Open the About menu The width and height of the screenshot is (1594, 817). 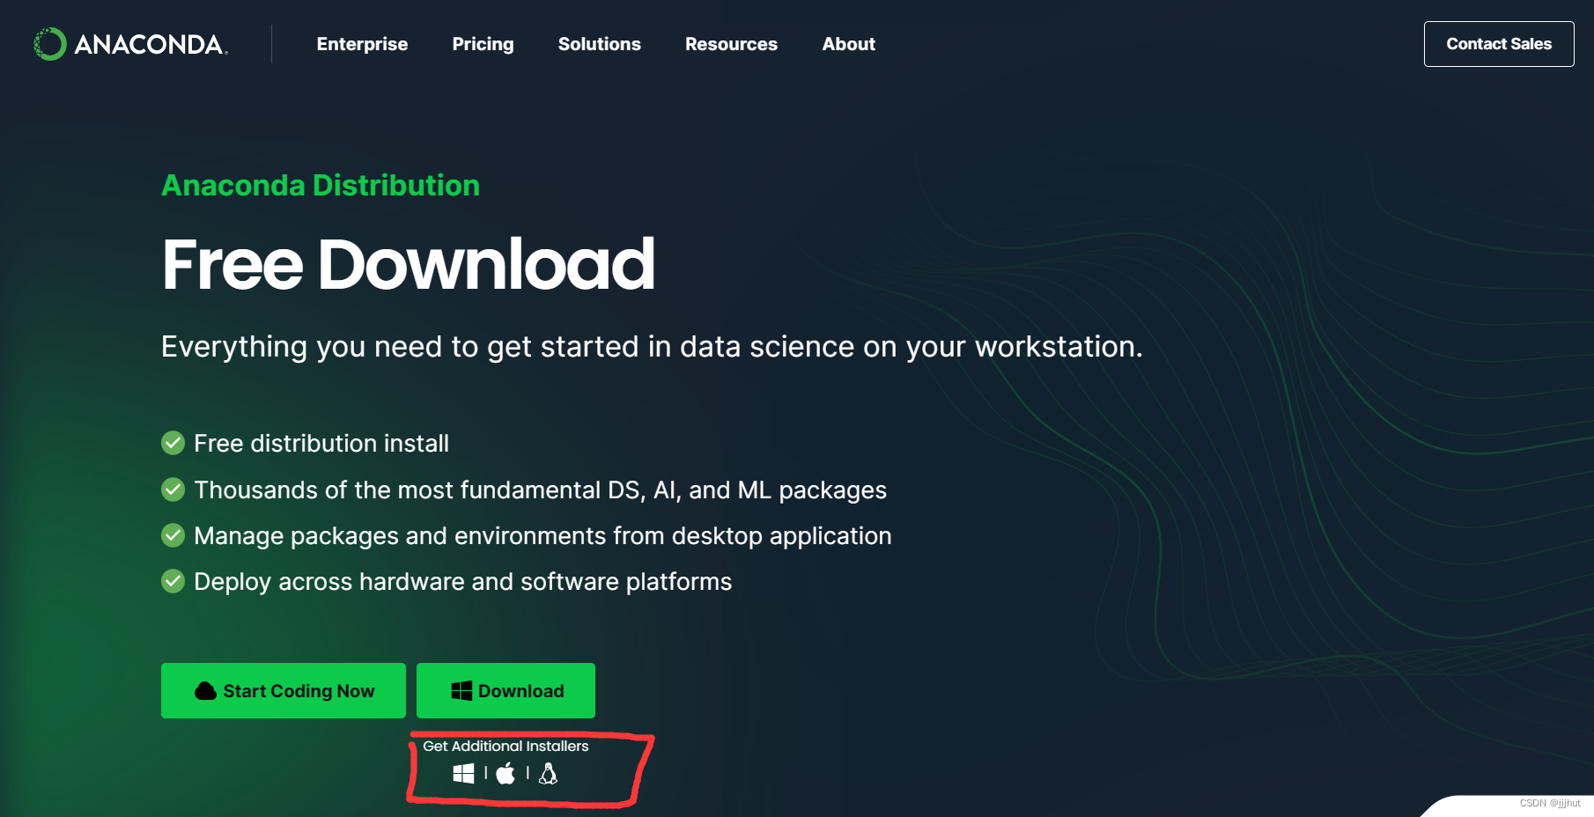[x=849, y=44]
